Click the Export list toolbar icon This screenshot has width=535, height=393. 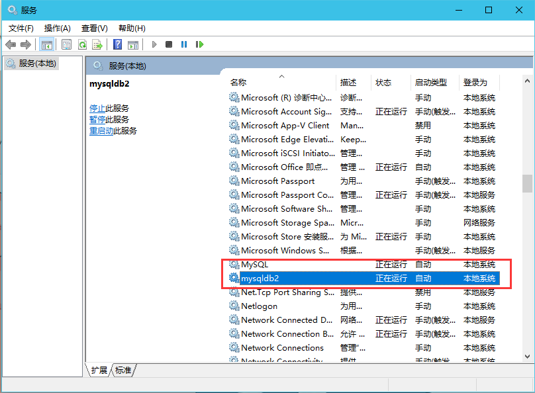click(97, 44)
